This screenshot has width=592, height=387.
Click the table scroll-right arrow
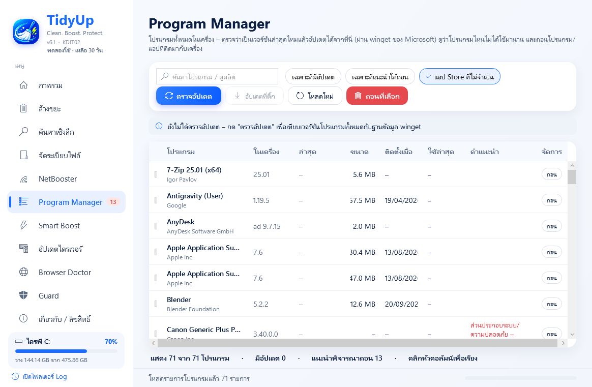click(x=563, y=343)
